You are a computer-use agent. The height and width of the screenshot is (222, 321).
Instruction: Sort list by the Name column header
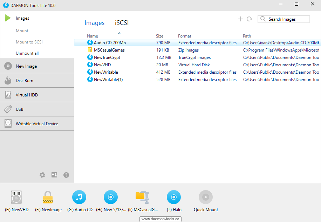click(x=93, y=36)
